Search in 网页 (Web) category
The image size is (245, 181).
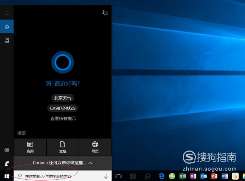(x=95, y=147)
